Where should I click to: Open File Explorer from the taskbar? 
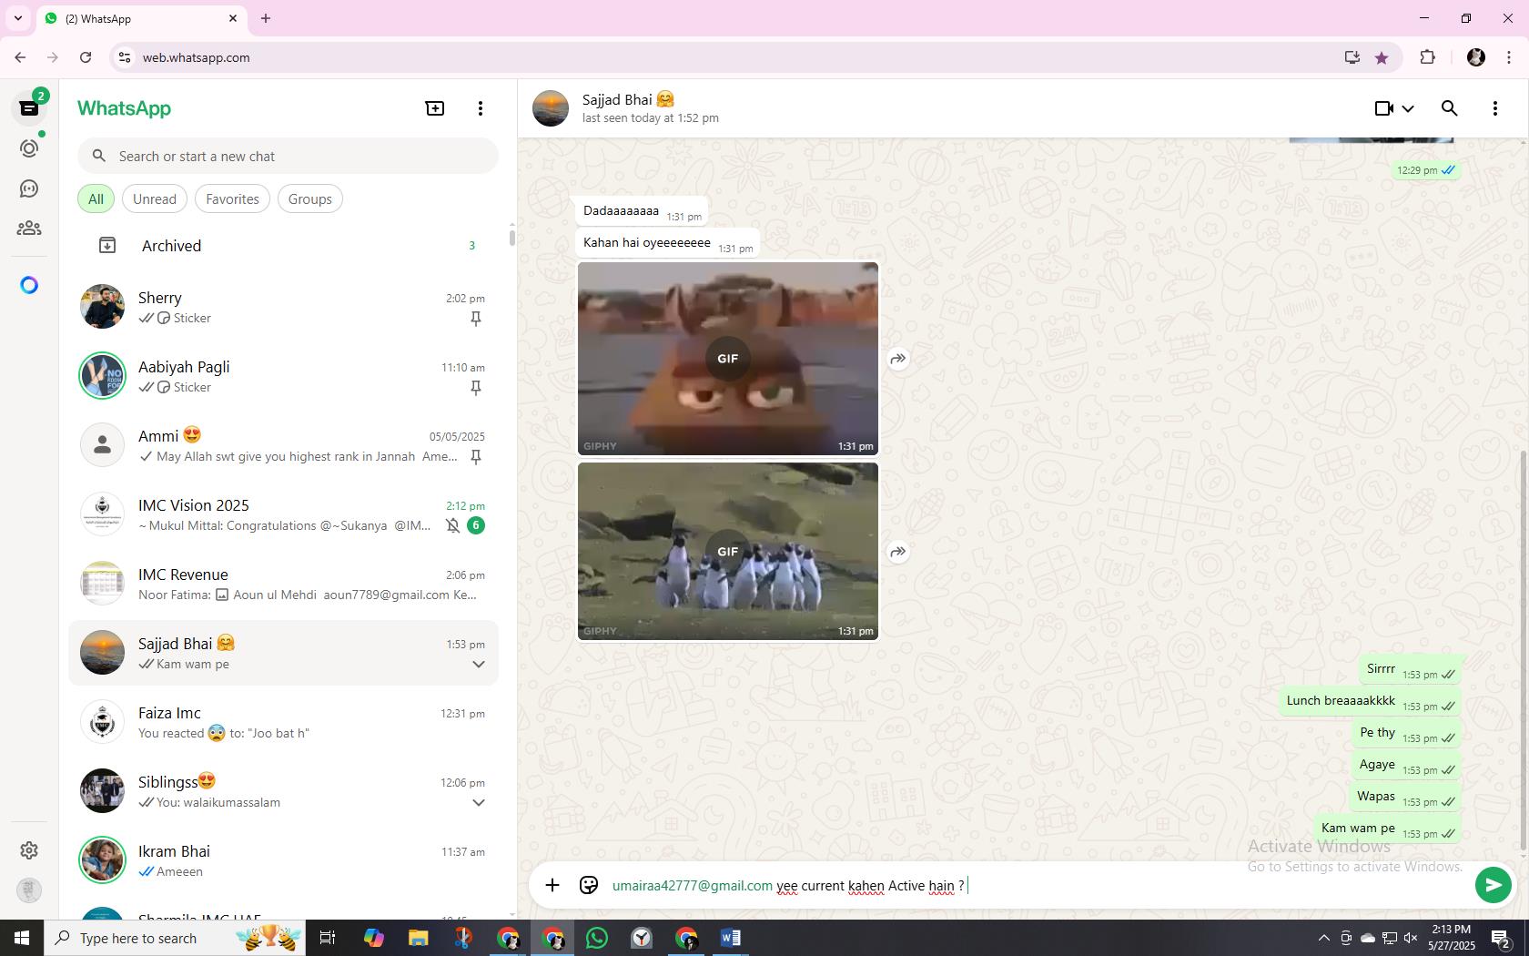(x=418, y=938)
